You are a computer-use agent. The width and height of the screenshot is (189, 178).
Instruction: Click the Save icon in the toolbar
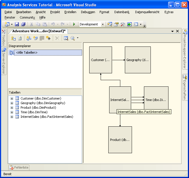17,25
